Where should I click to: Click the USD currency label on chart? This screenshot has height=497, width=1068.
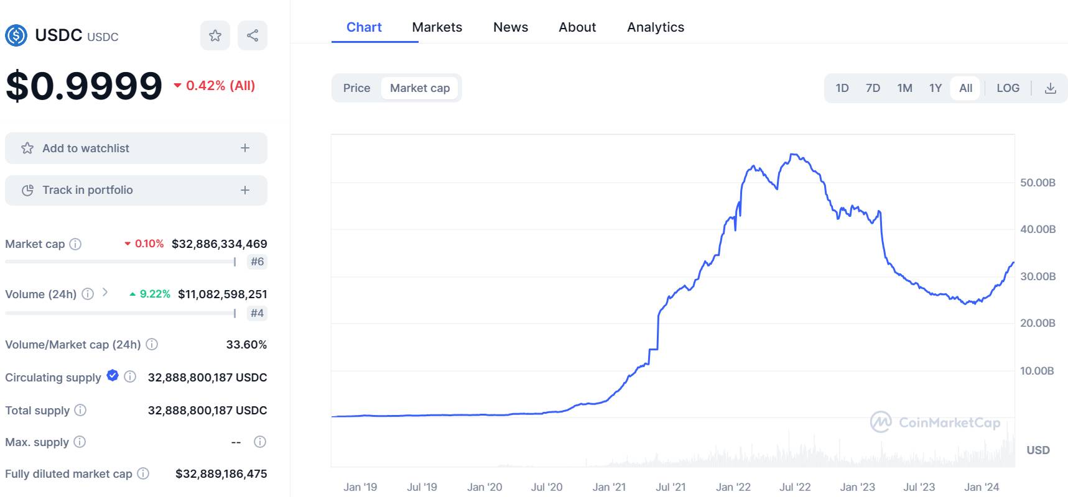1038,450
